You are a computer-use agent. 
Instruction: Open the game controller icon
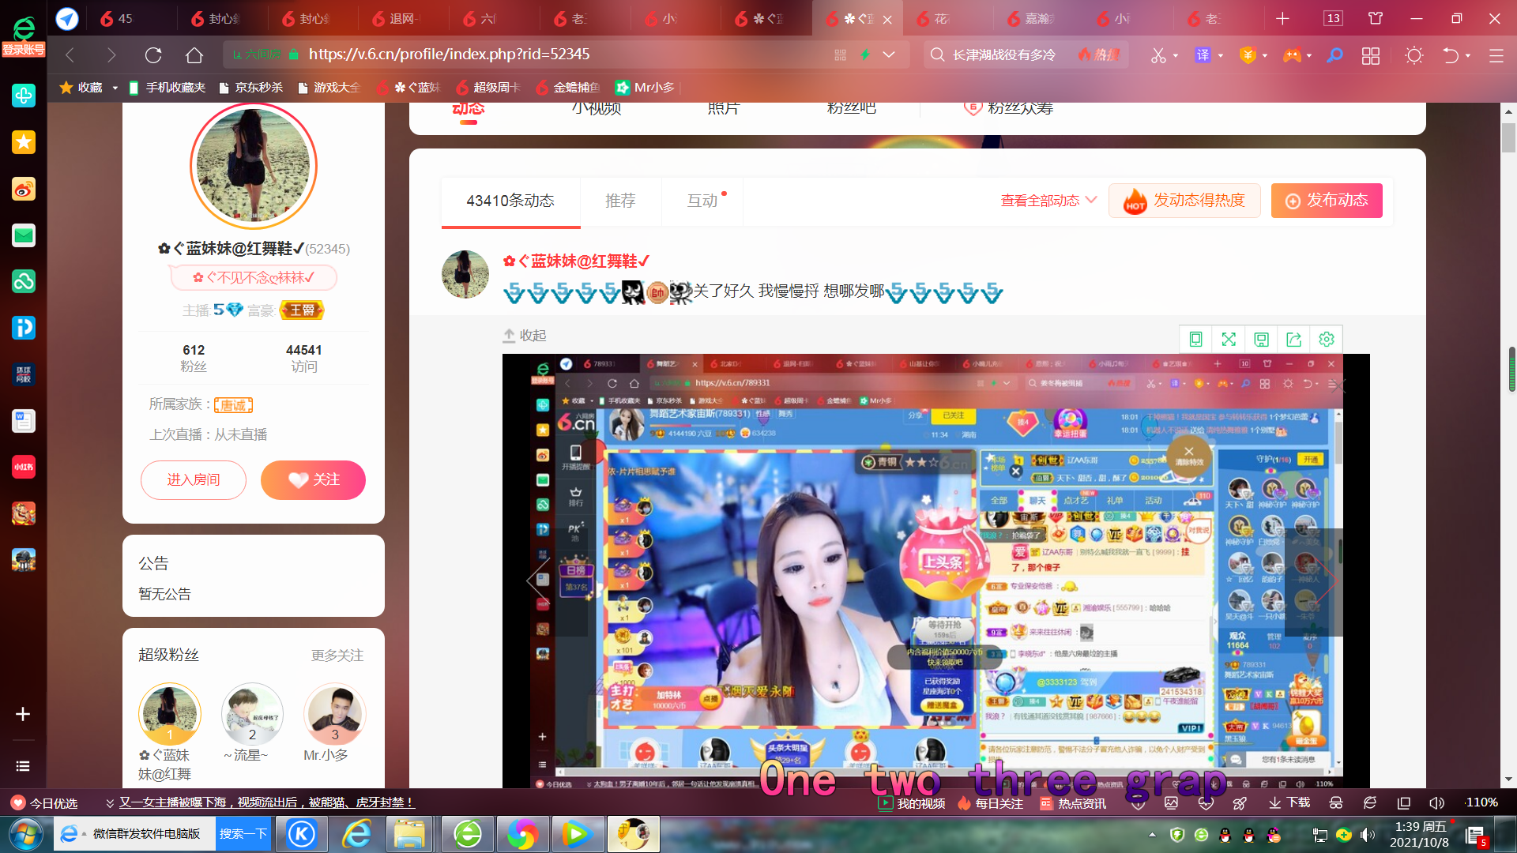pos(1292,55)
